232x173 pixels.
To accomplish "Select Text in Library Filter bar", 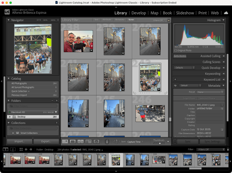I will pos(96,20).
